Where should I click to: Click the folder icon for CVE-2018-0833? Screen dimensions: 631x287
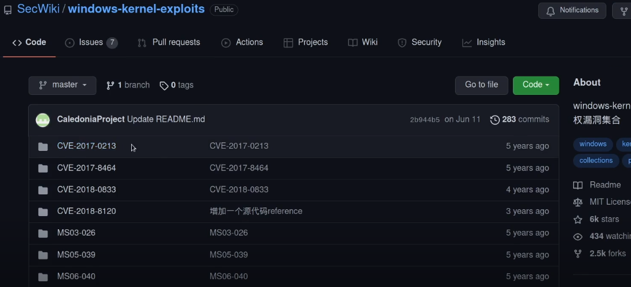(x=42, y=190)
